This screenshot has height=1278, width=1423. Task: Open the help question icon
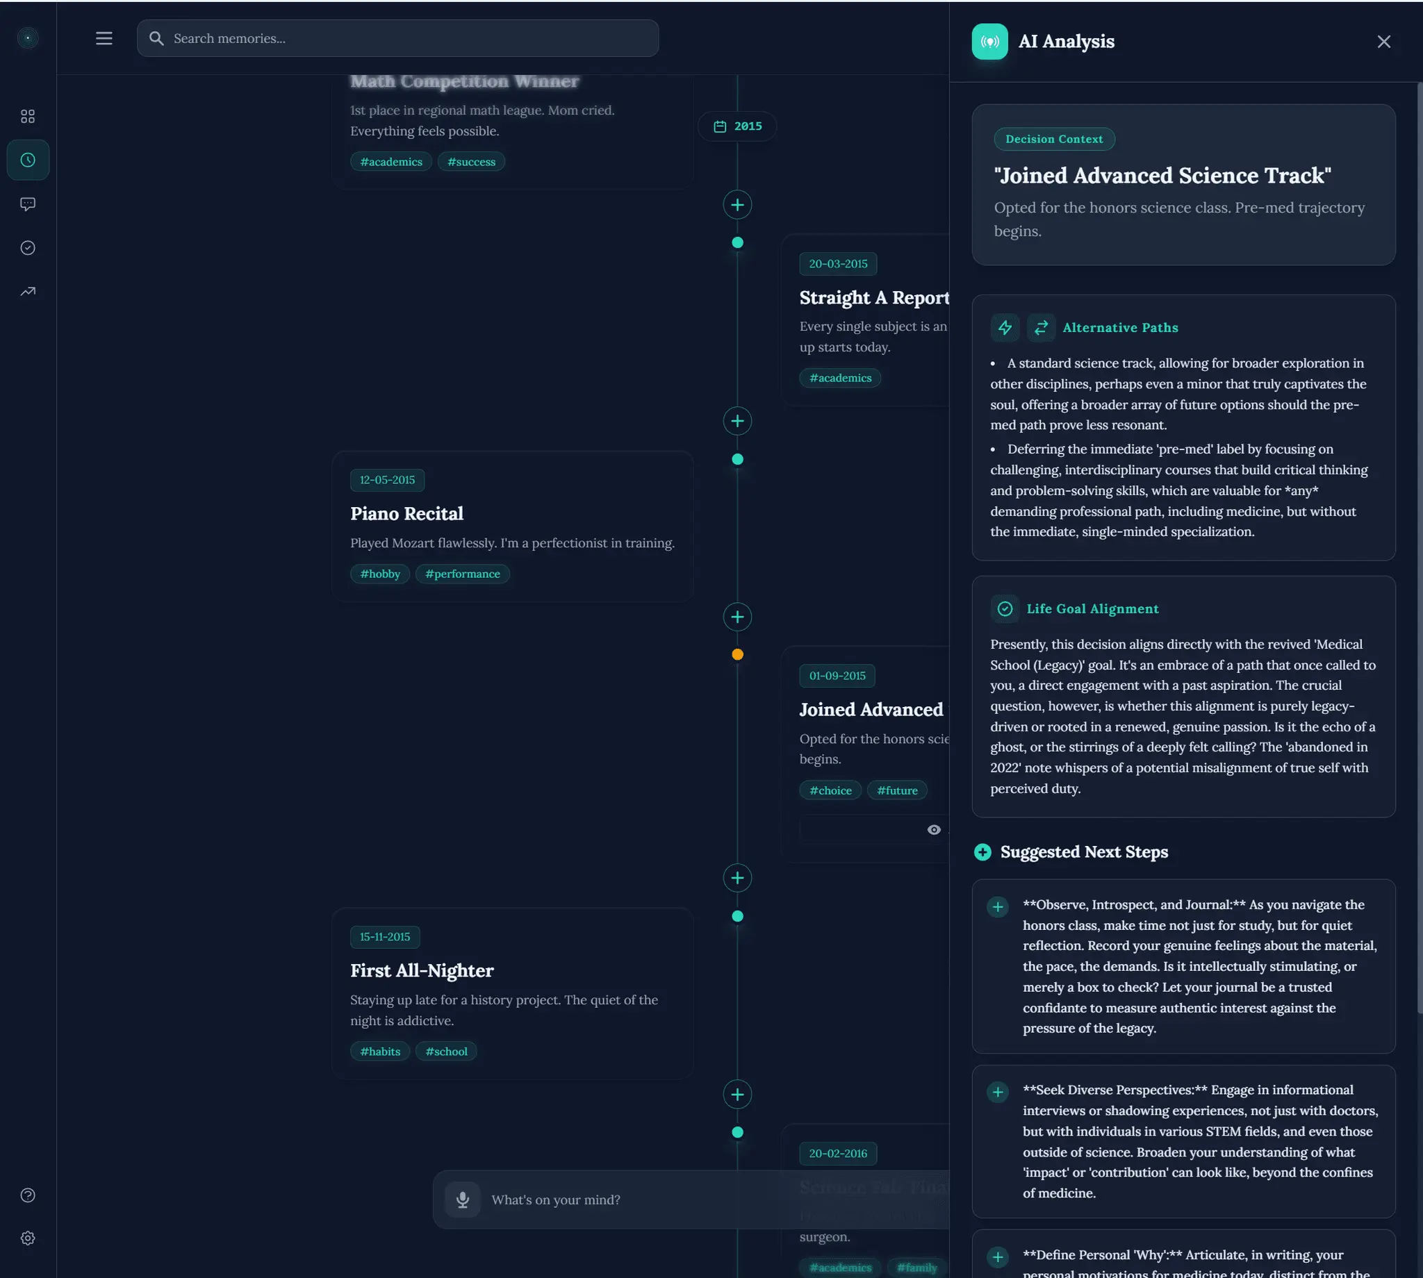(28, 1195)
